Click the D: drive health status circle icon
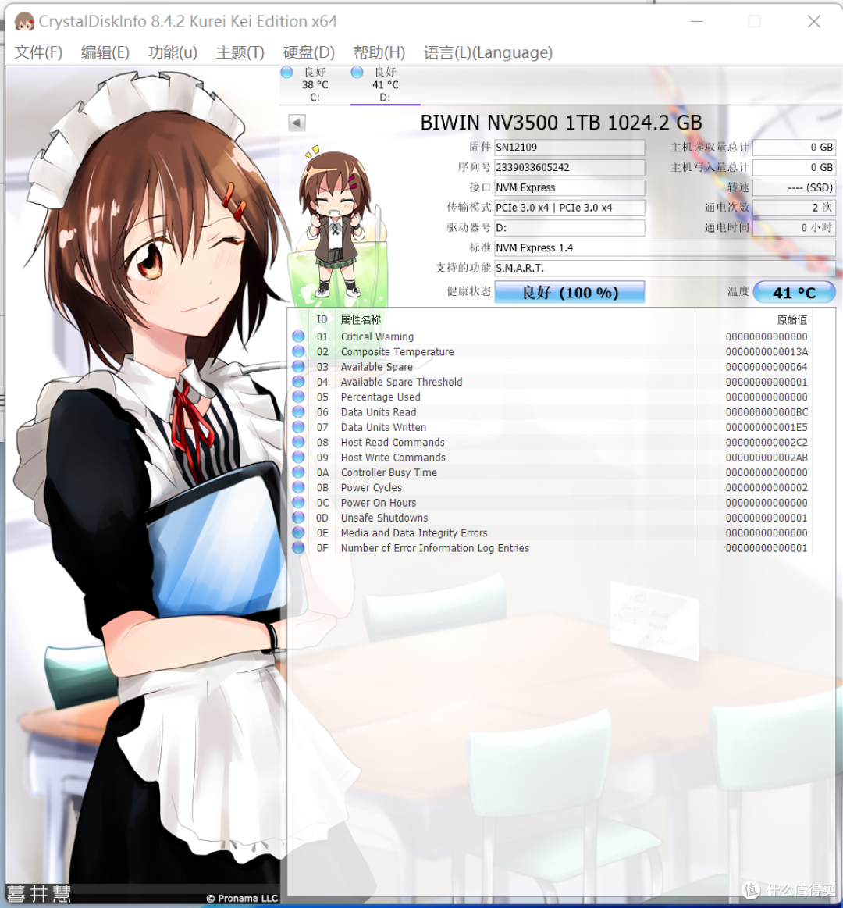 pyautogui.click(x=357, y=73)
